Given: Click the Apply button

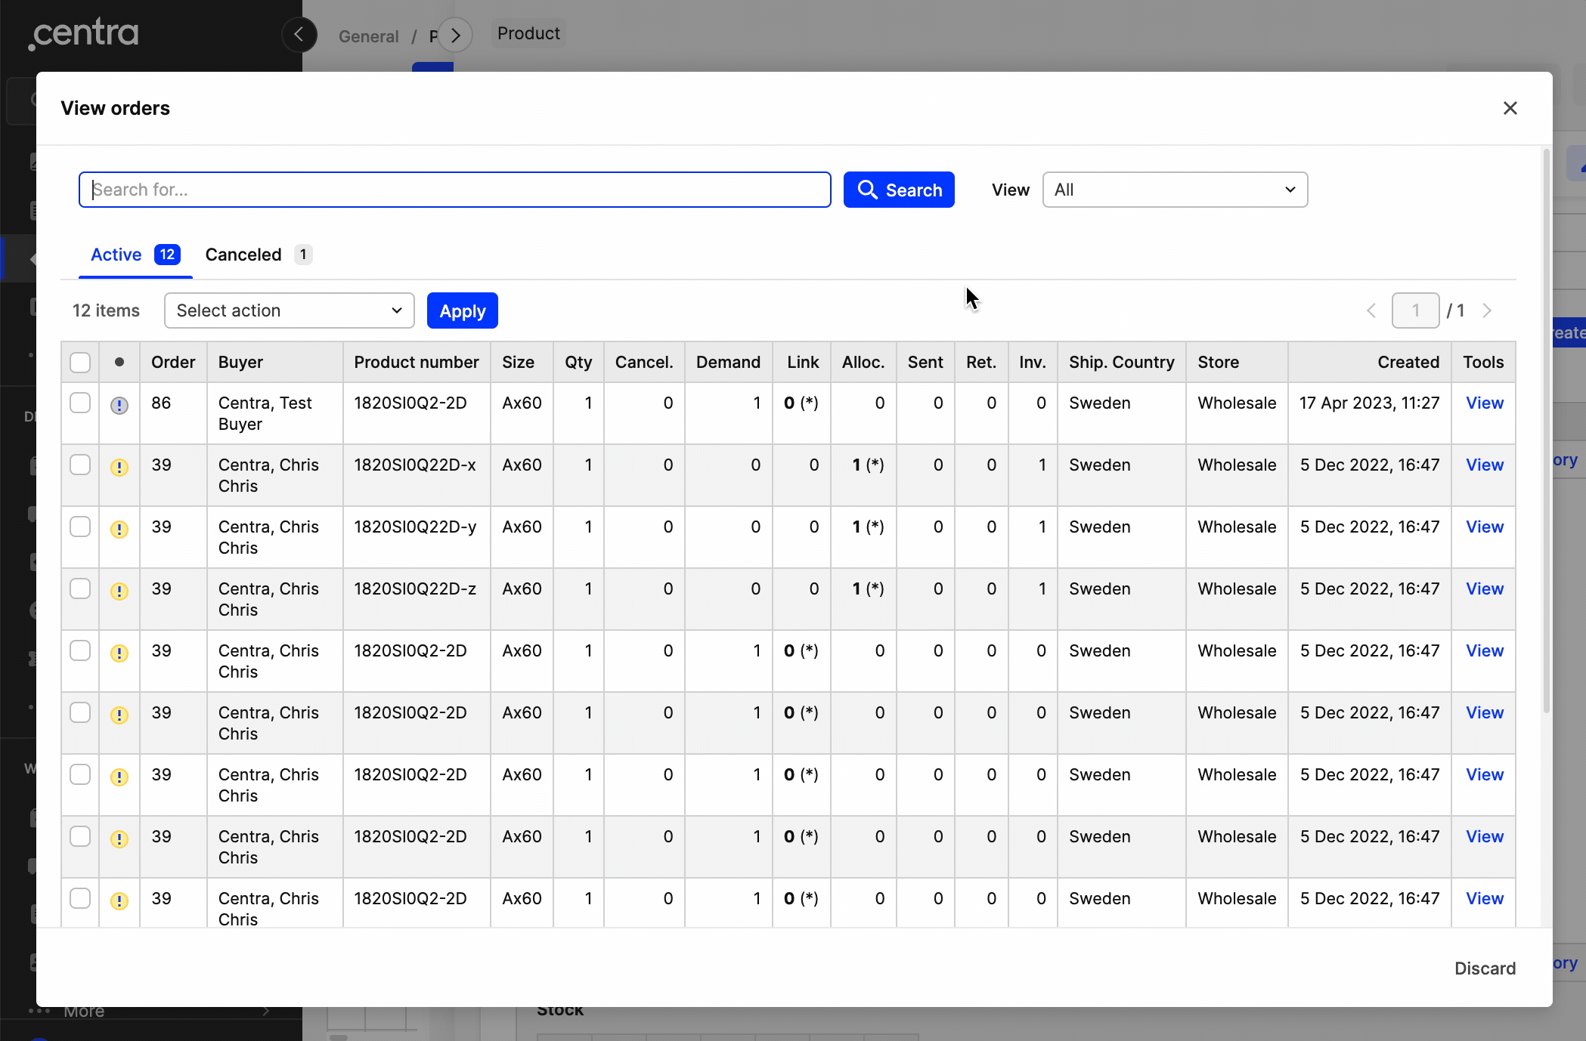Looking at the screenshot, I should (x=462, y=310).
